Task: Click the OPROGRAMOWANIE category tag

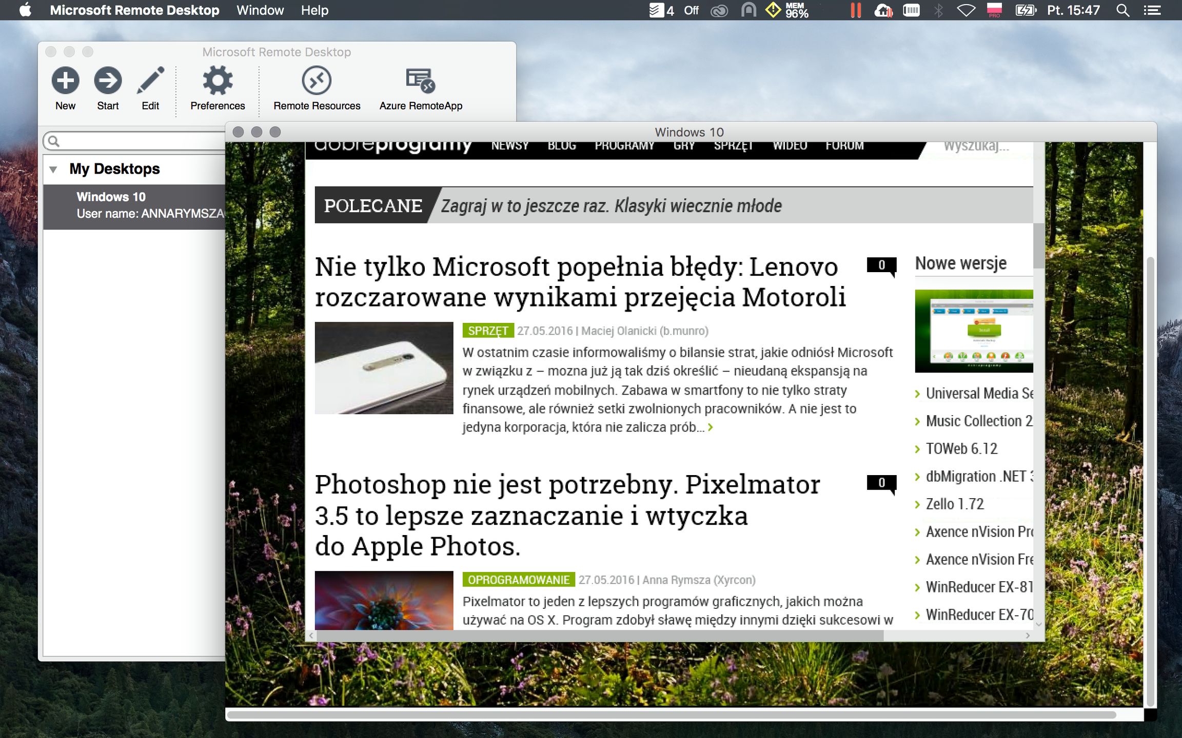Action: pos(519,580)
